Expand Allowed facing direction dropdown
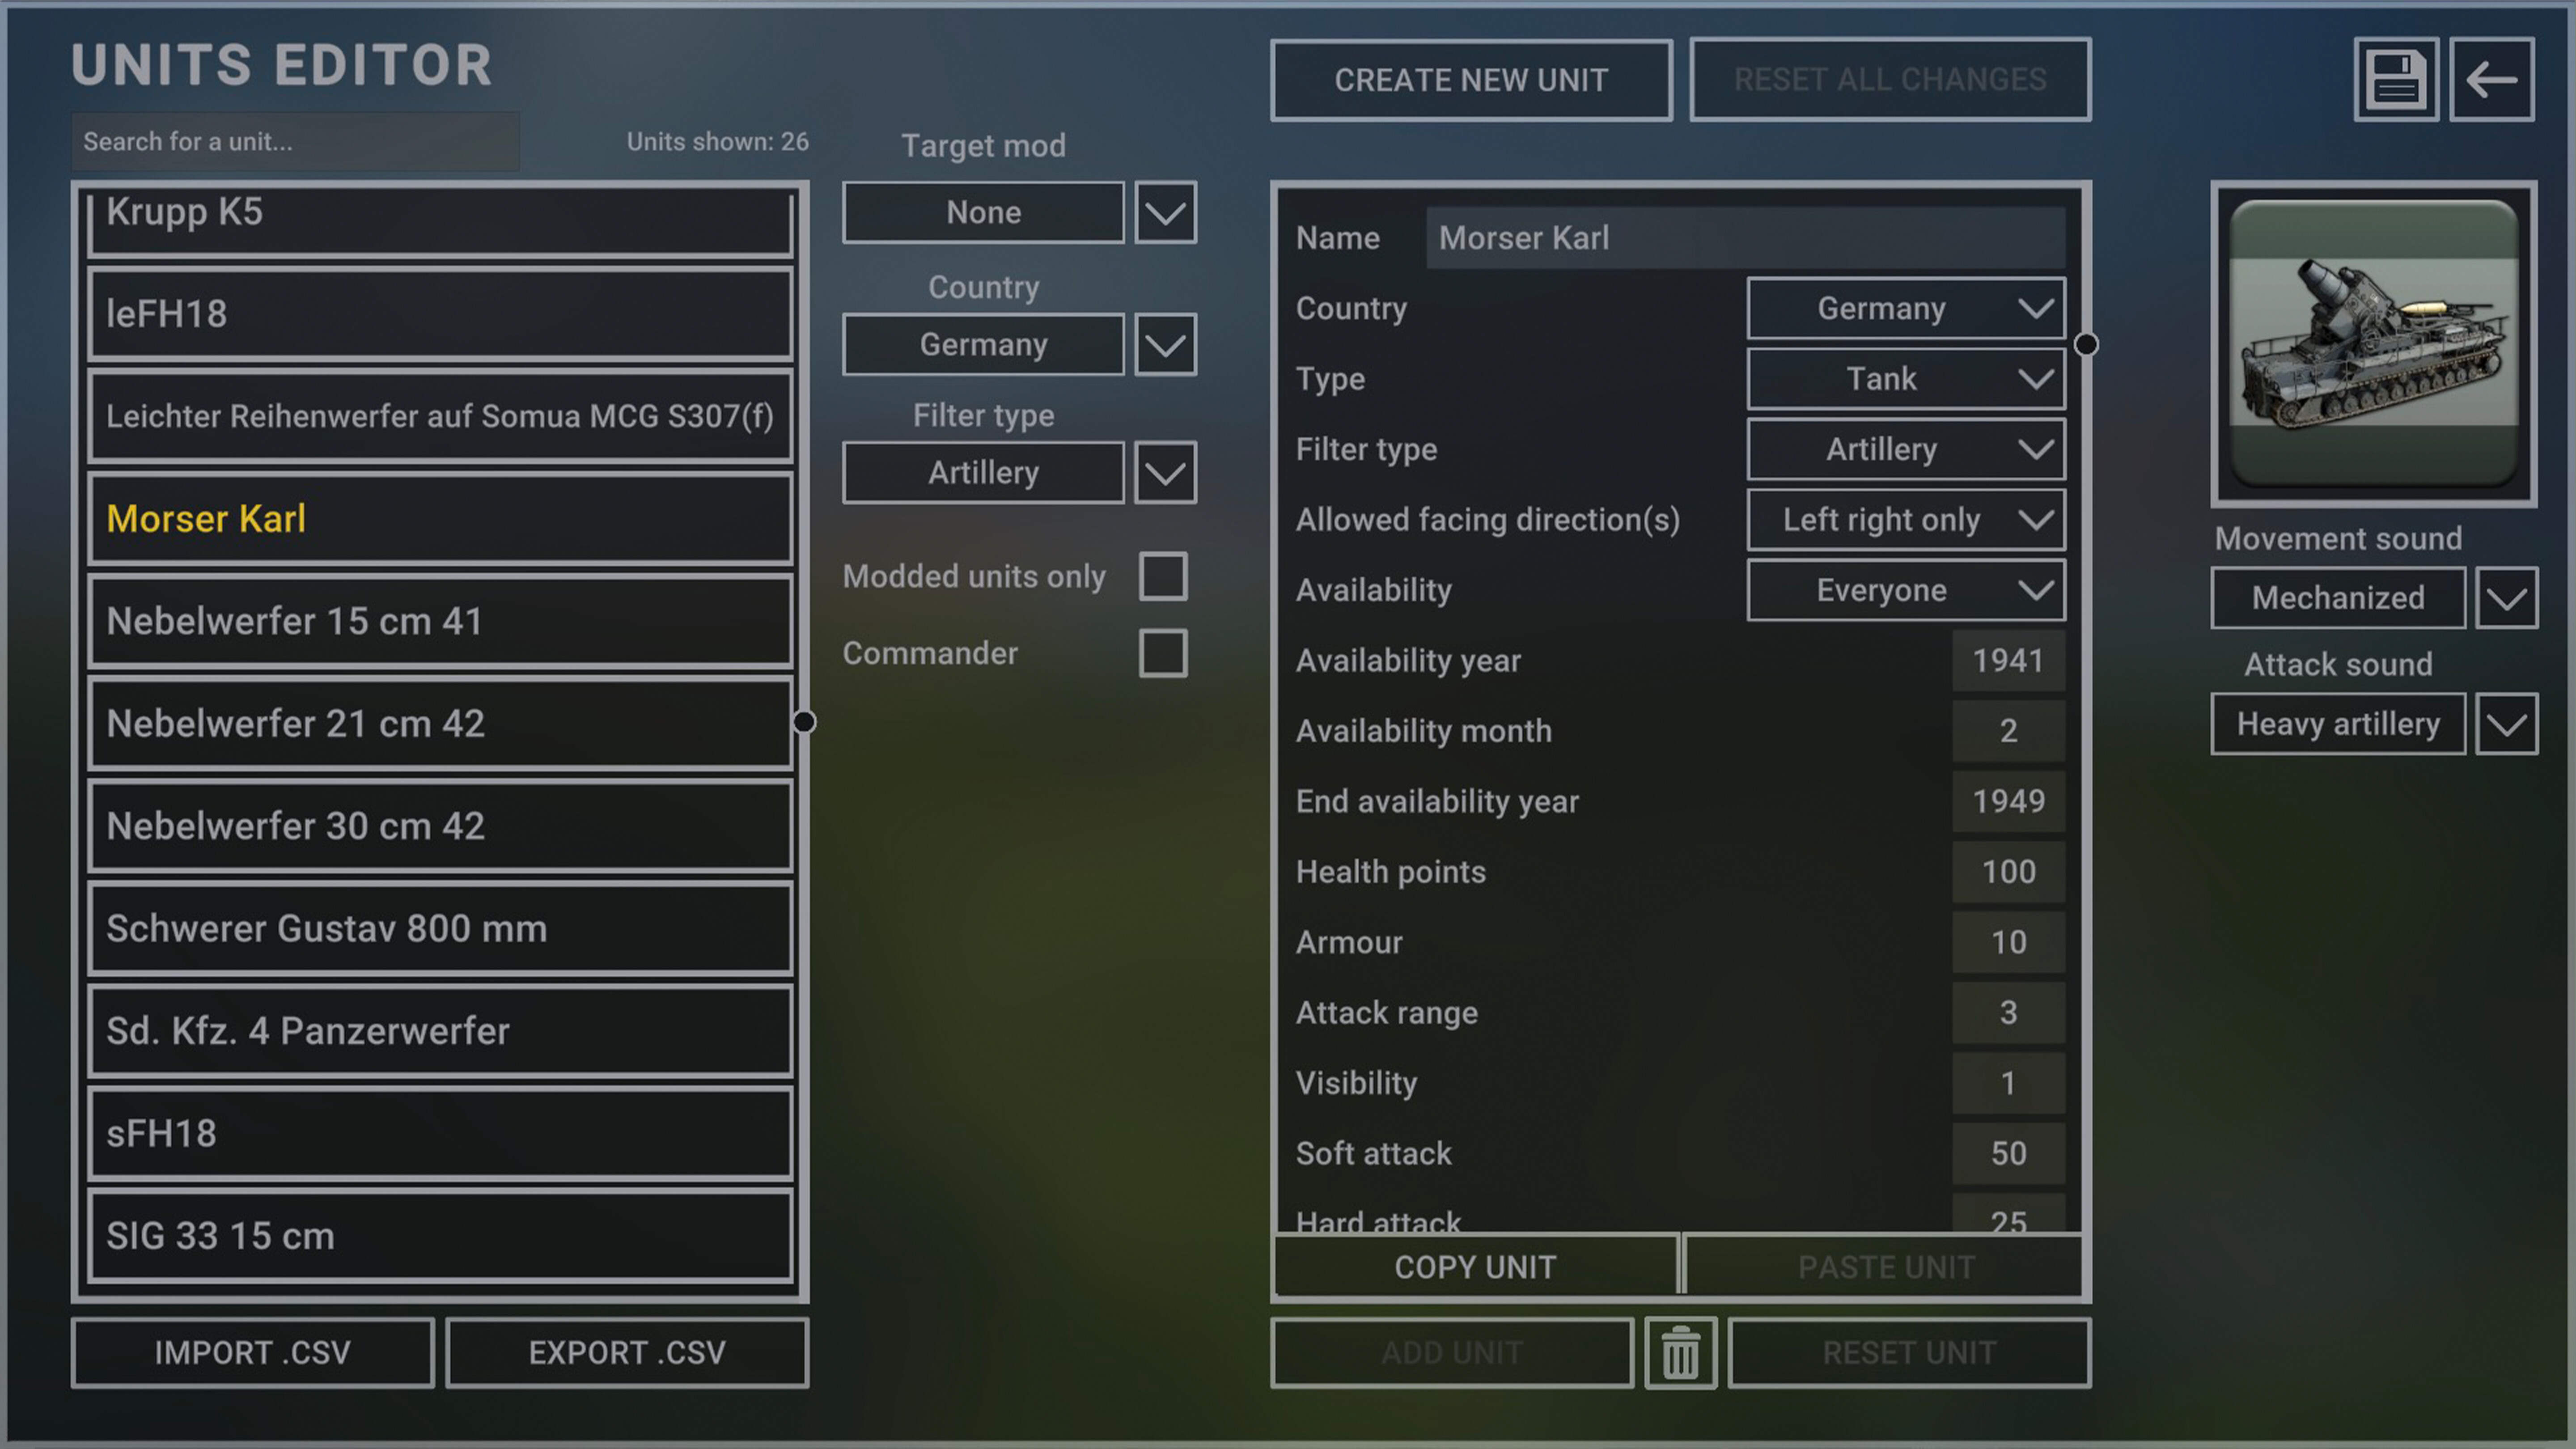This screenshot has height=1449, width=2576. (x=1906, y=520)
